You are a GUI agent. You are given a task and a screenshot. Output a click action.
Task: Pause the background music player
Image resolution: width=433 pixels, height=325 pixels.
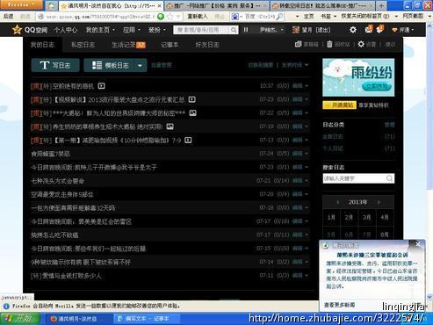coord(246,30)
